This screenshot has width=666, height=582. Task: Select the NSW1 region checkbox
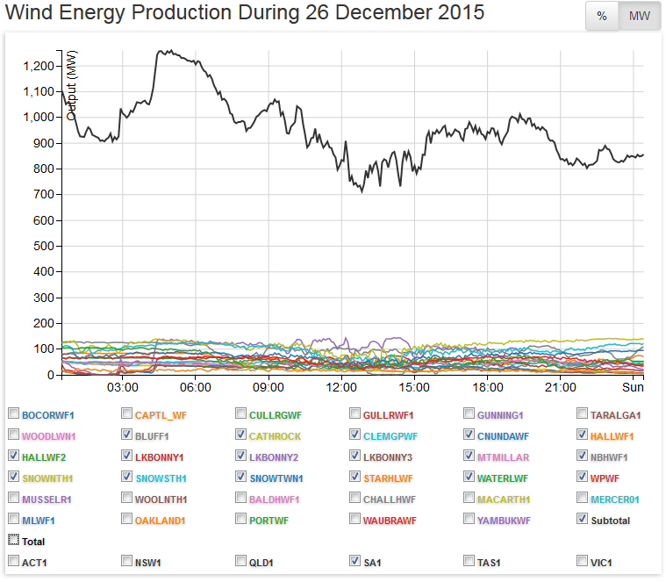(x=127, y=561)
